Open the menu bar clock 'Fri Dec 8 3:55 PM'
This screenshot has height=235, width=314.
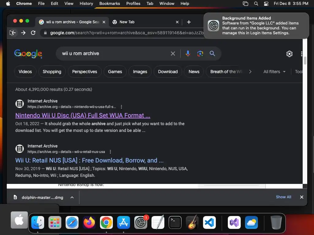coord(291,4)
